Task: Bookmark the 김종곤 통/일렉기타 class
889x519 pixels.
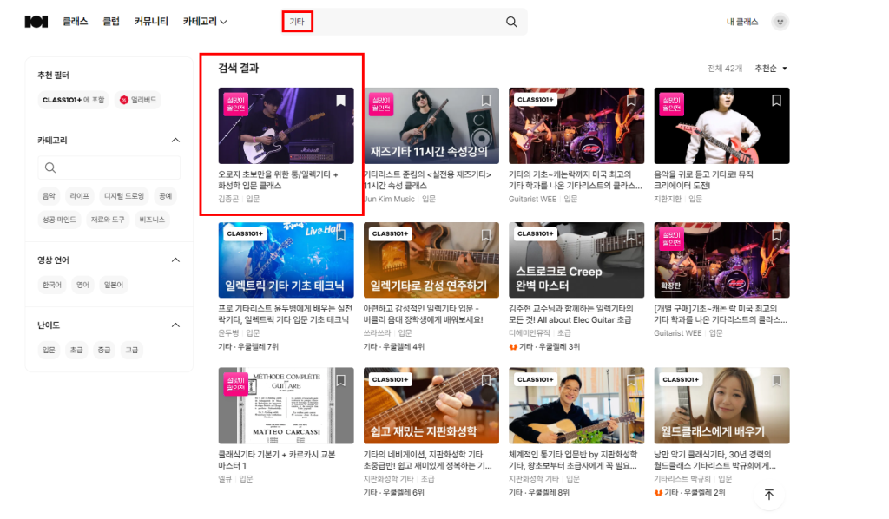Action: 340,101
